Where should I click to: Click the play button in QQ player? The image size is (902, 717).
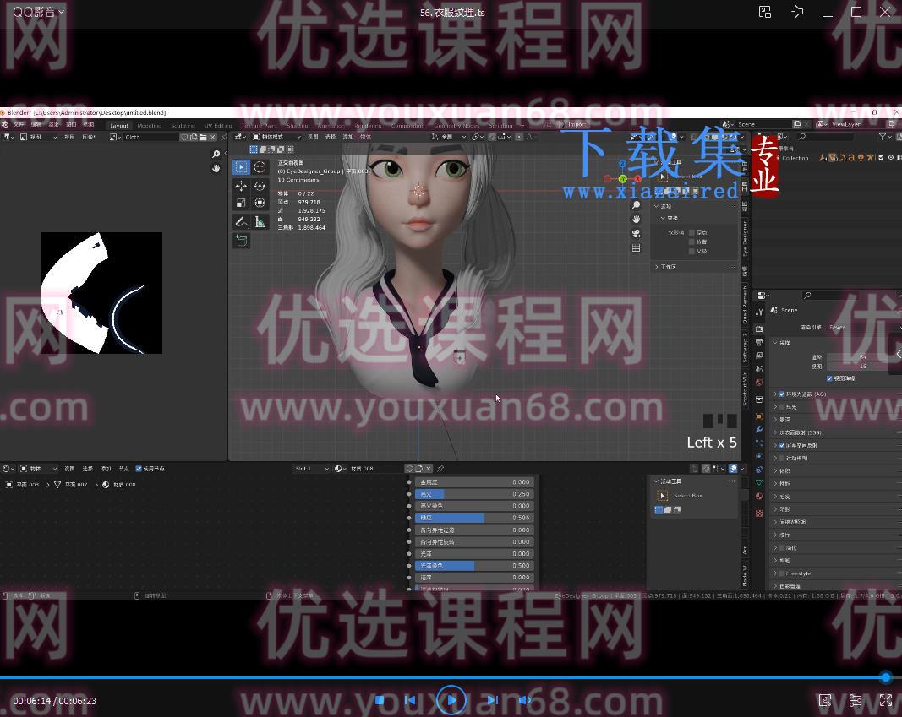(451, 700)
